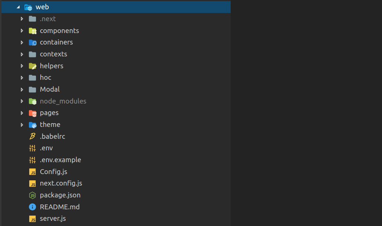382x226 pixels.
Task: Select the .env file entry
Action: [x=46, y=148]
